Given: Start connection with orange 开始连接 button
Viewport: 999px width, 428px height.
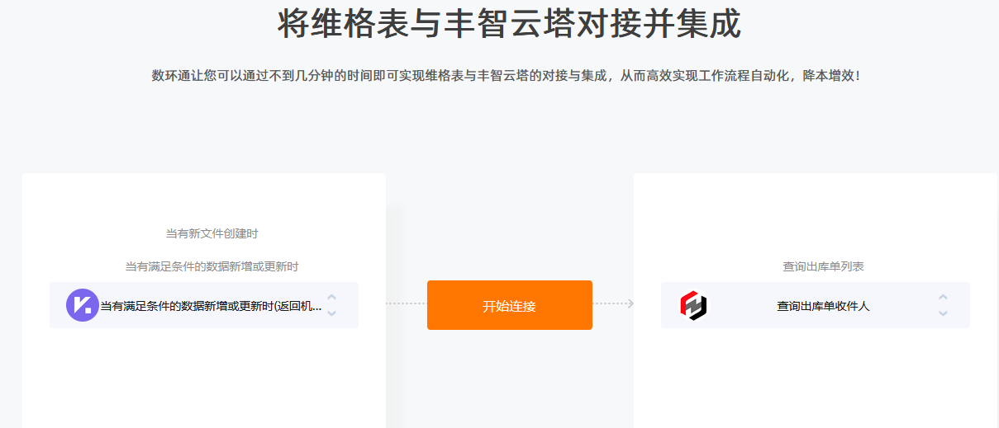Looking at the screenshot, I should (510, 305).
